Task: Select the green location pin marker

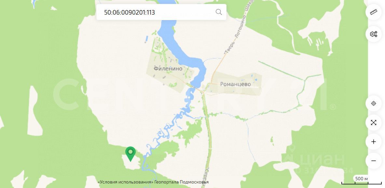Action: click(131, 154)
